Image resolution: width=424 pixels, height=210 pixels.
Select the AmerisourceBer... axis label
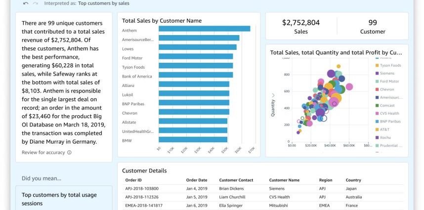(138, 40)
